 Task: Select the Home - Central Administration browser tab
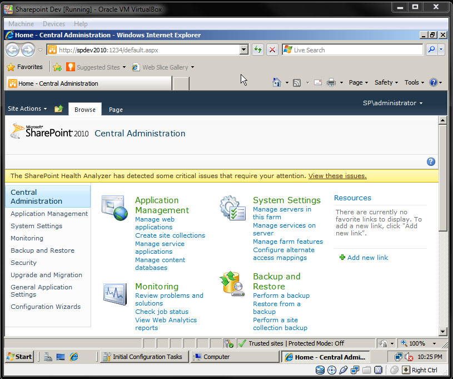tap(89, 83)
